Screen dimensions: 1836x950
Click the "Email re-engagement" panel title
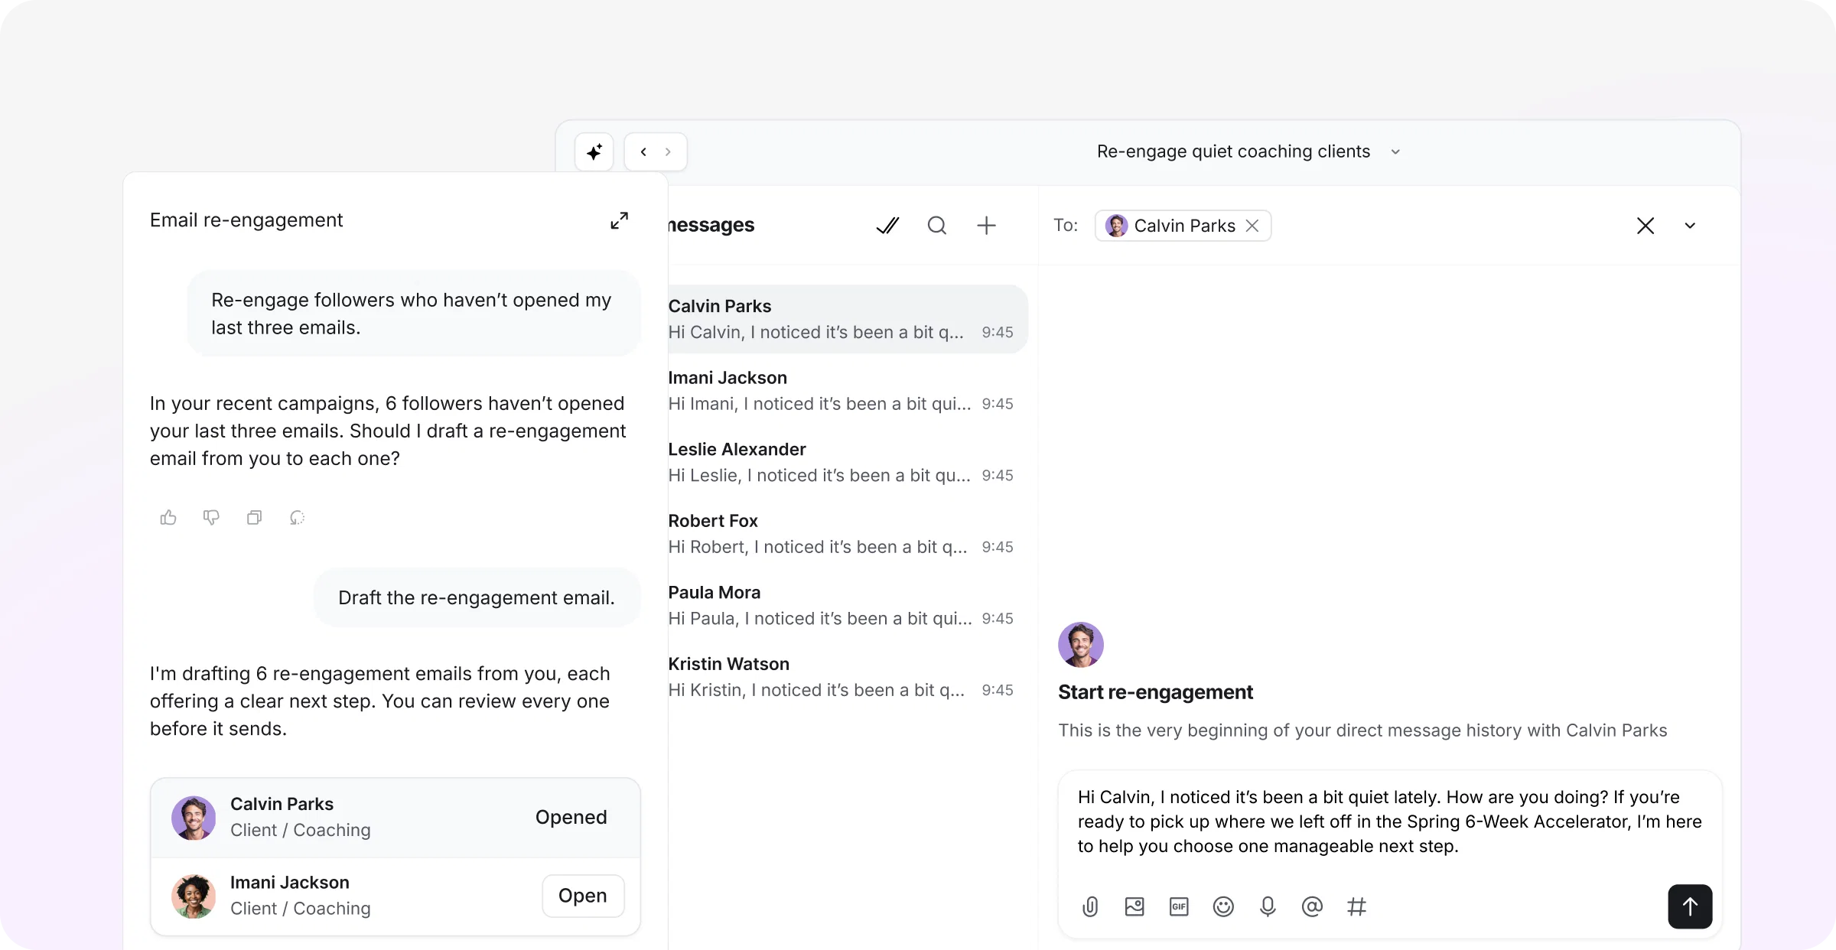pyautogui.click(x=246, y=220)
